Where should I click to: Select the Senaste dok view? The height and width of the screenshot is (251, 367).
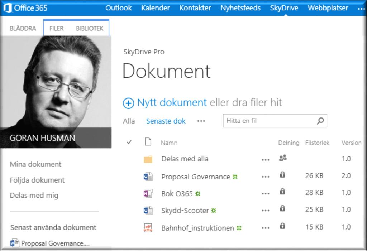pyautogui.click(x=166, y=121)
